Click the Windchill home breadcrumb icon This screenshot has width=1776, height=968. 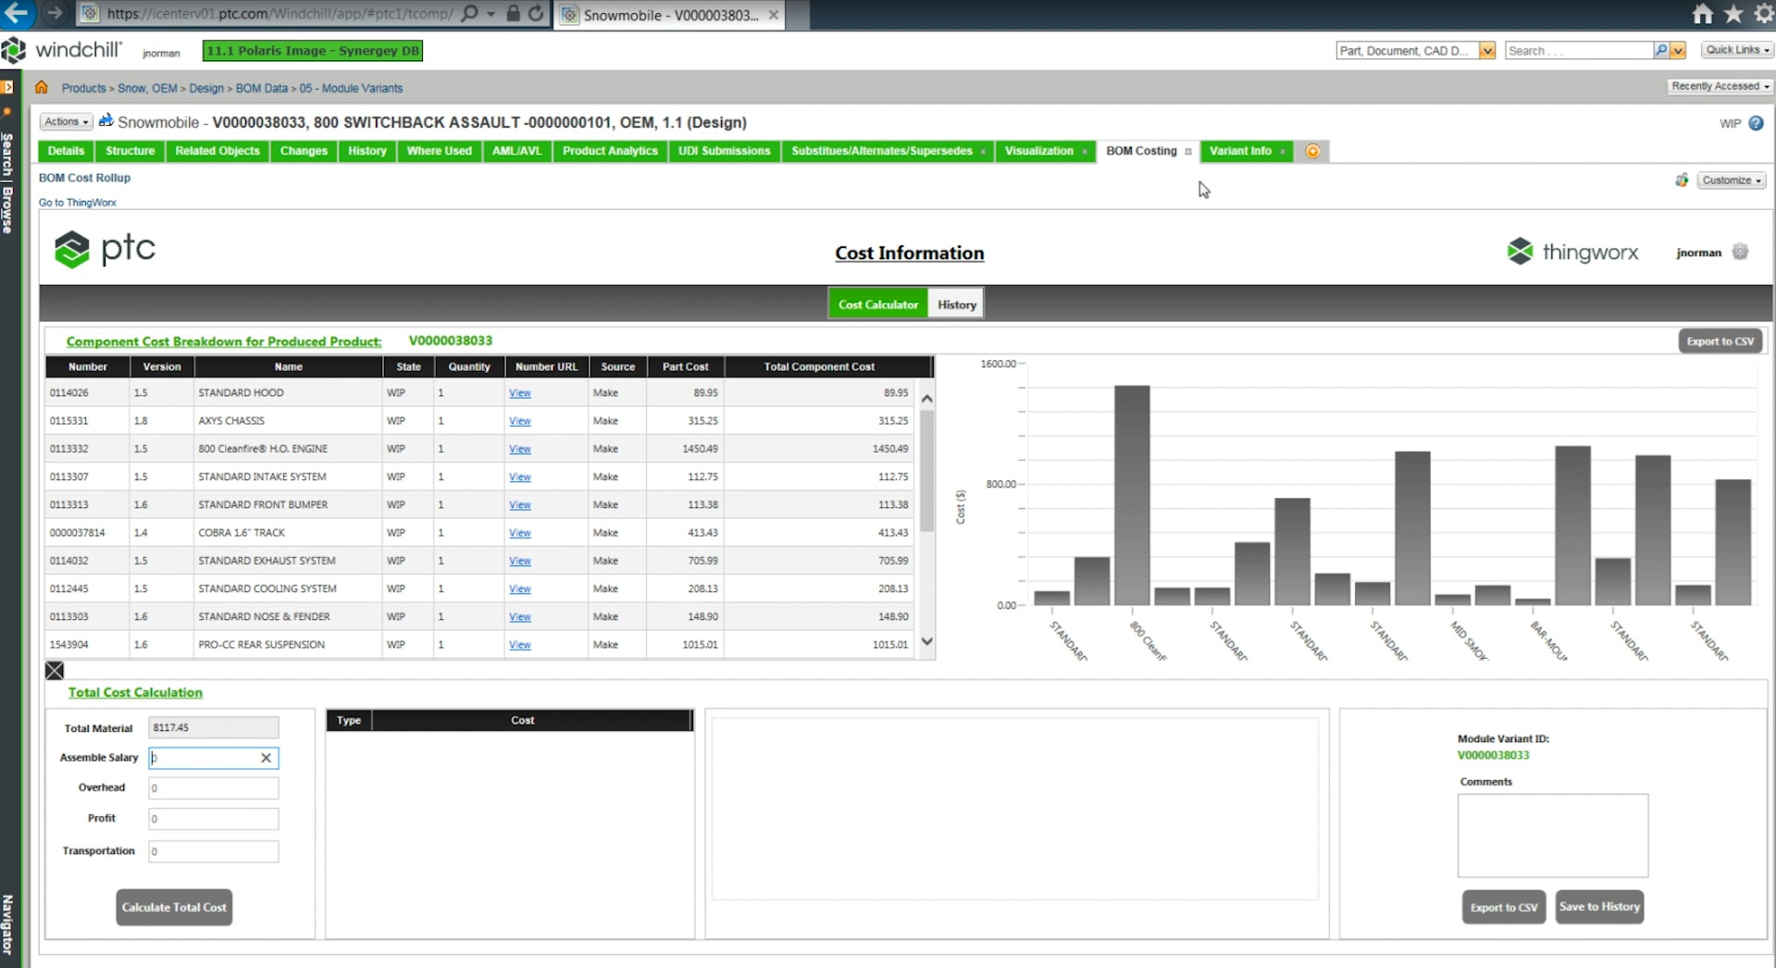tap(42, 87)
